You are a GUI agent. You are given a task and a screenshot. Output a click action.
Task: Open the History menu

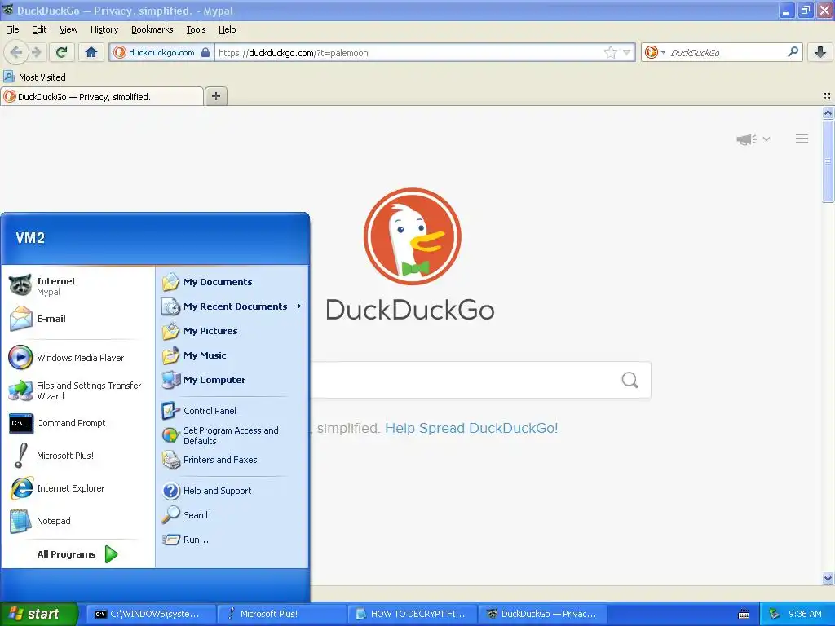[x=104, y=29]
